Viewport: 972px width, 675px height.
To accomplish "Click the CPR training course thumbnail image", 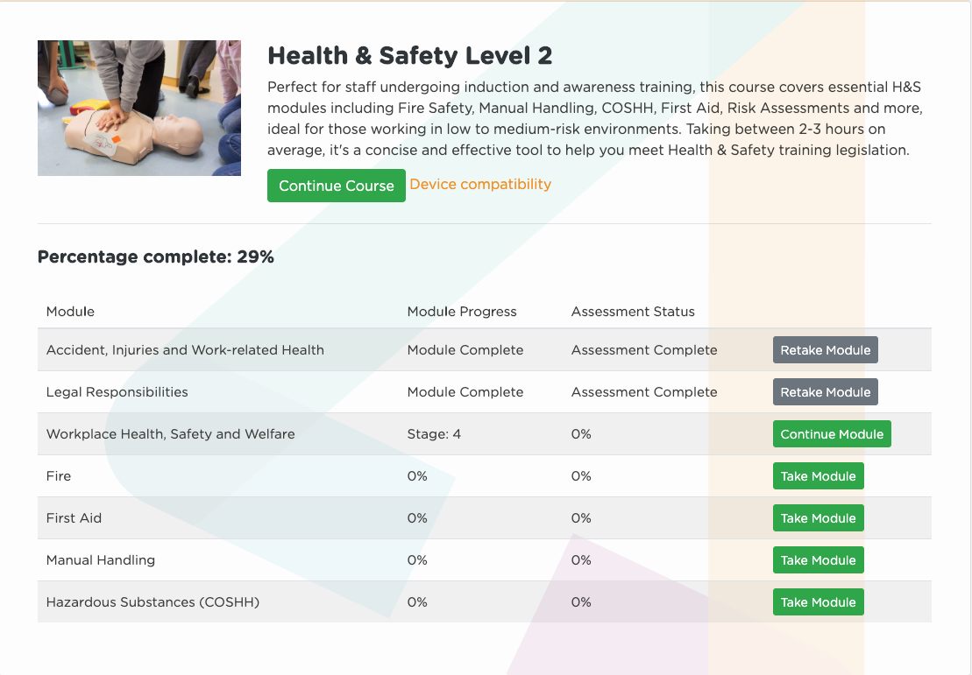I will point(139,109).
